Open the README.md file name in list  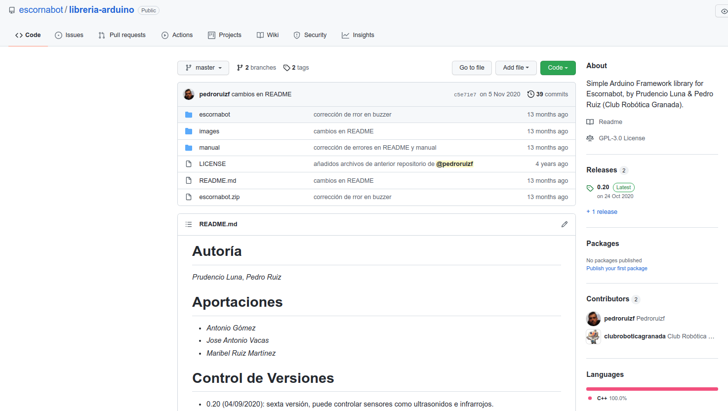click(x=217, y=181)
